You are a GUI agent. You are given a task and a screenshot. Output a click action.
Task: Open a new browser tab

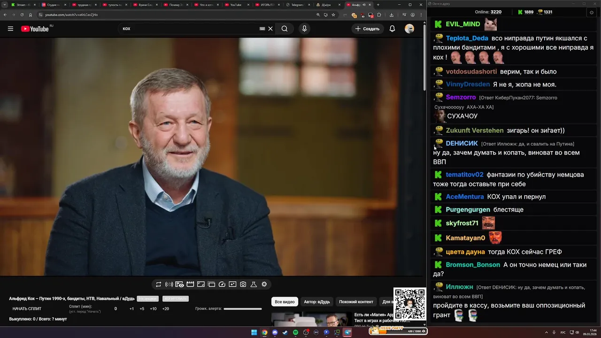378,5
